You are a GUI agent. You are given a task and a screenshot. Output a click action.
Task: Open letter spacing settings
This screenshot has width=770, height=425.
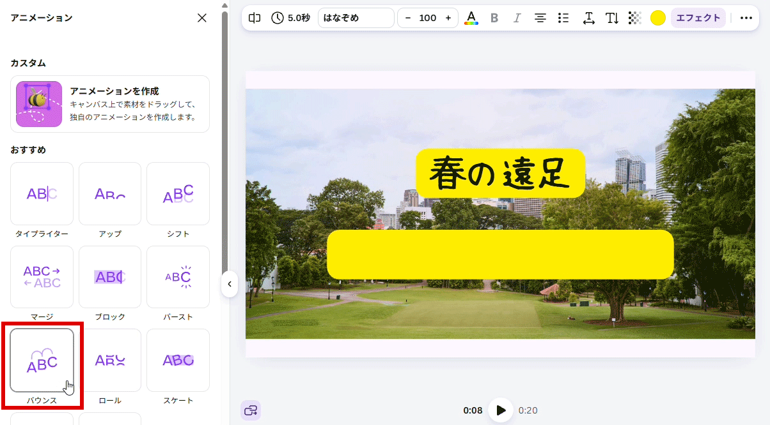[589, 18]
